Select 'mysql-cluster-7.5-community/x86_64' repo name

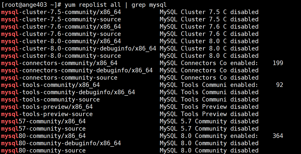(x=61, y=12)
